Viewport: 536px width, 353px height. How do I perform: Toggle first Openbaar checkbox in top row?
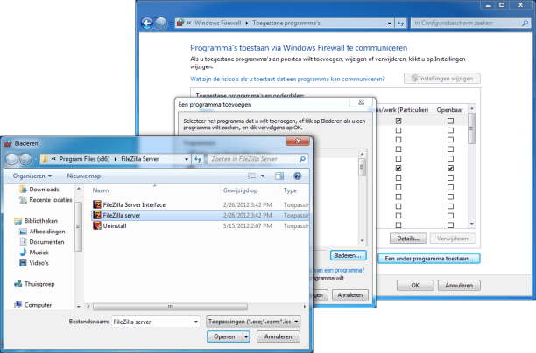click(x=450, y=121)
